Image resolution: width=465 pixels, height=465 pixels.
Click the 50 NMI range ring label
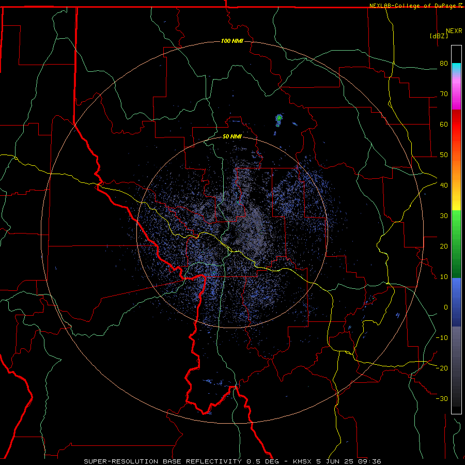coord(232,136)
